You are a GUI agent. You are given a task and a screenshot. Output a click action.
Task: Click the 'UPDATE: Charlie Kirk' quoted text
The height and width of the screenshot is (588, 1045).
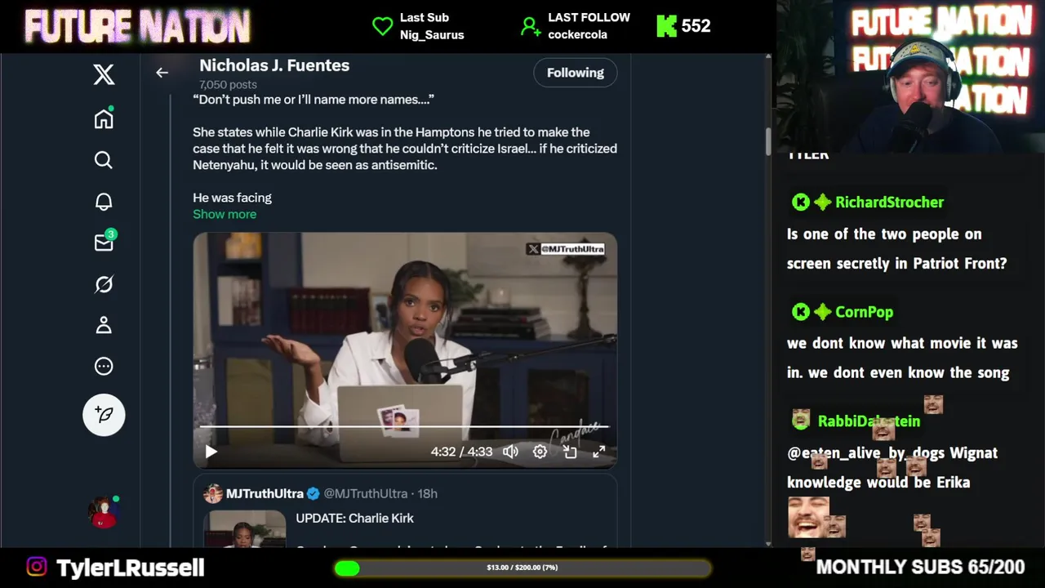tap(354, 518)
